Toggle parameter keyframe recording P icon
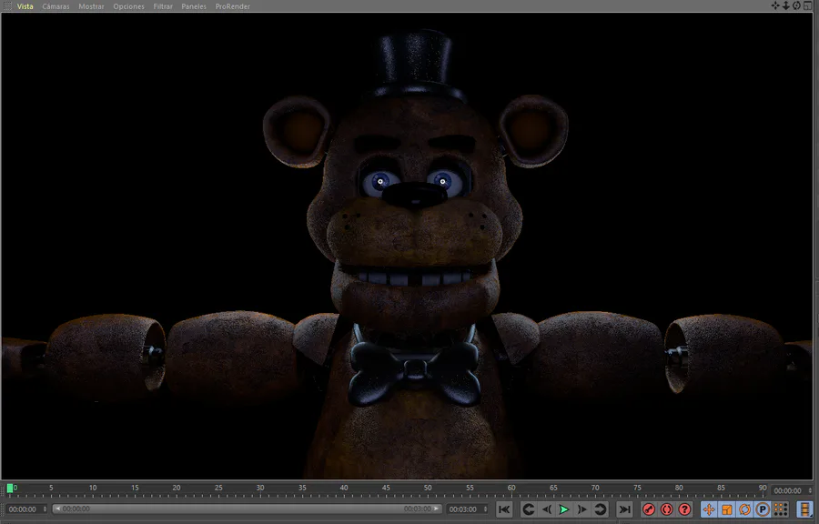Image resolution: width=819 pixels, height=524 pixels. (x=763, y=509)
